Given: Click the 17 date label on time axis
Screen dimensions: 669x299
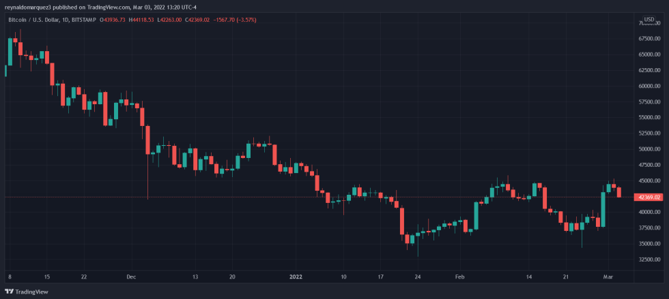Looking at the screenshot, I should [380, 277].
